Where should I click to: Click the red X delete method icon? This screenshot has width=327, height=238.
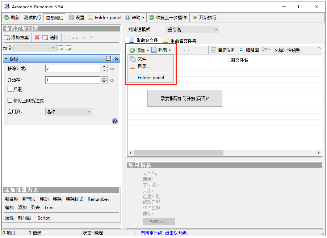(x=37, y=38)
